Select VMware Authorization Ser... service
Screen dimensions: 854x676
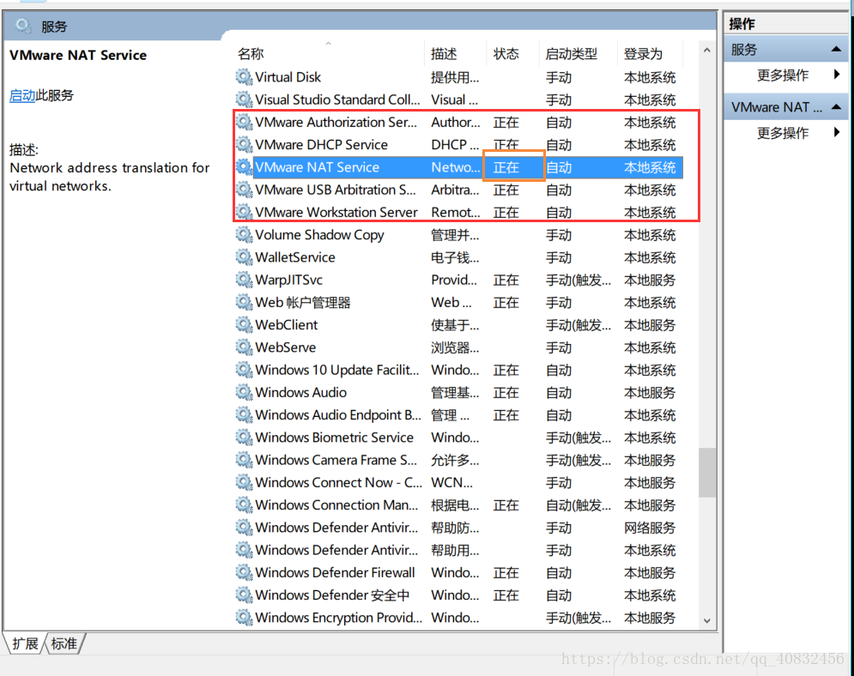(x=458, y=123)
